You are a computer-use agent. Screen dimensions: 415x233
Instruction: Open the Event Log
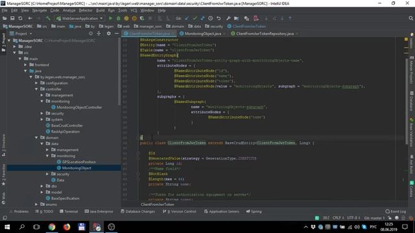396,212
